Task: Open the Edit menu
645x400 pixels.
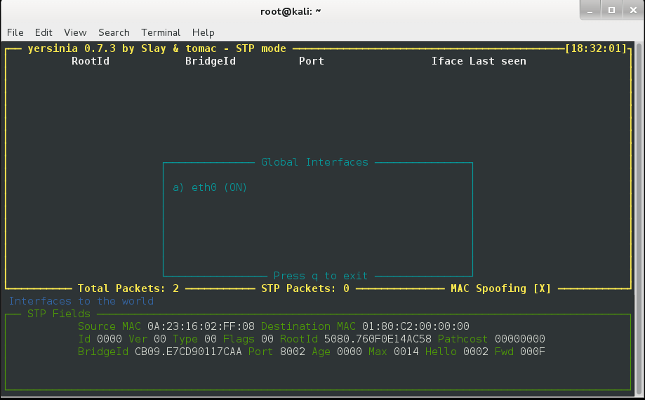Action: (44, 32)
